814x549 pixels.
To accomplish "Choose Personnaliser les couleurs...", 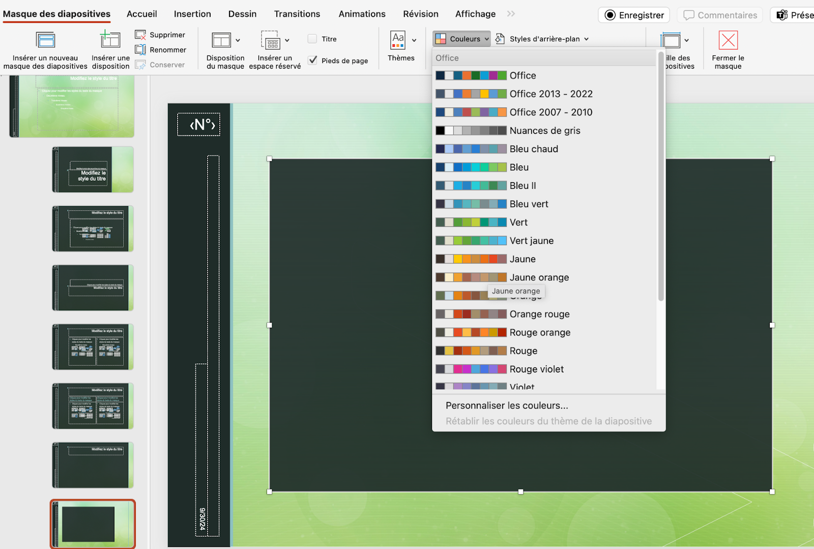I will tap(507, 406).
